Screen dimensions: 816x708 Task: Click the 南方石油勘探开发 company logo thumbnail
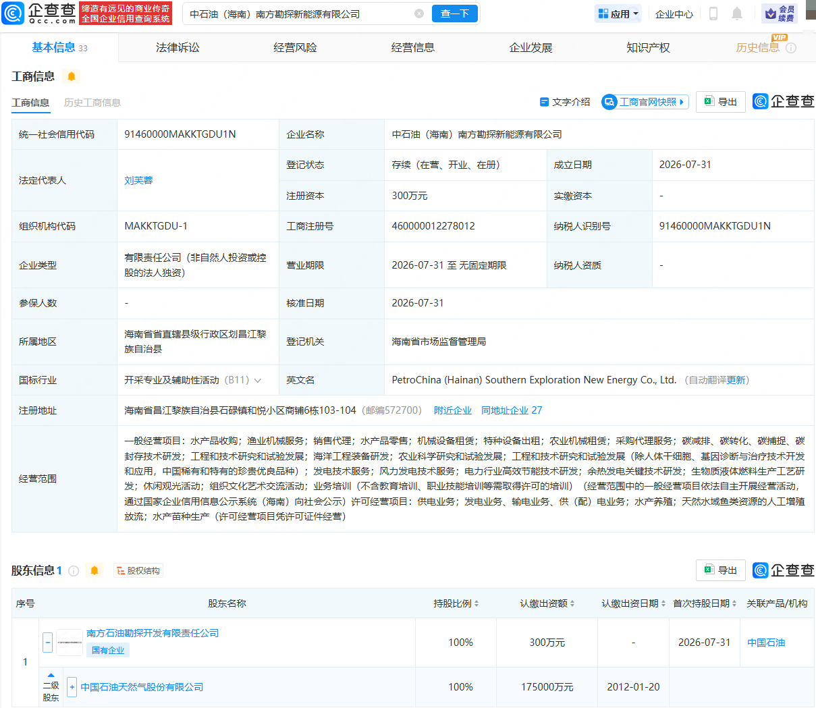pos(70,643)
